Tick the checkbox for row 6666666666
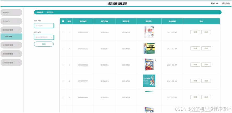232x113 pixels. click(x=63, y=65)
